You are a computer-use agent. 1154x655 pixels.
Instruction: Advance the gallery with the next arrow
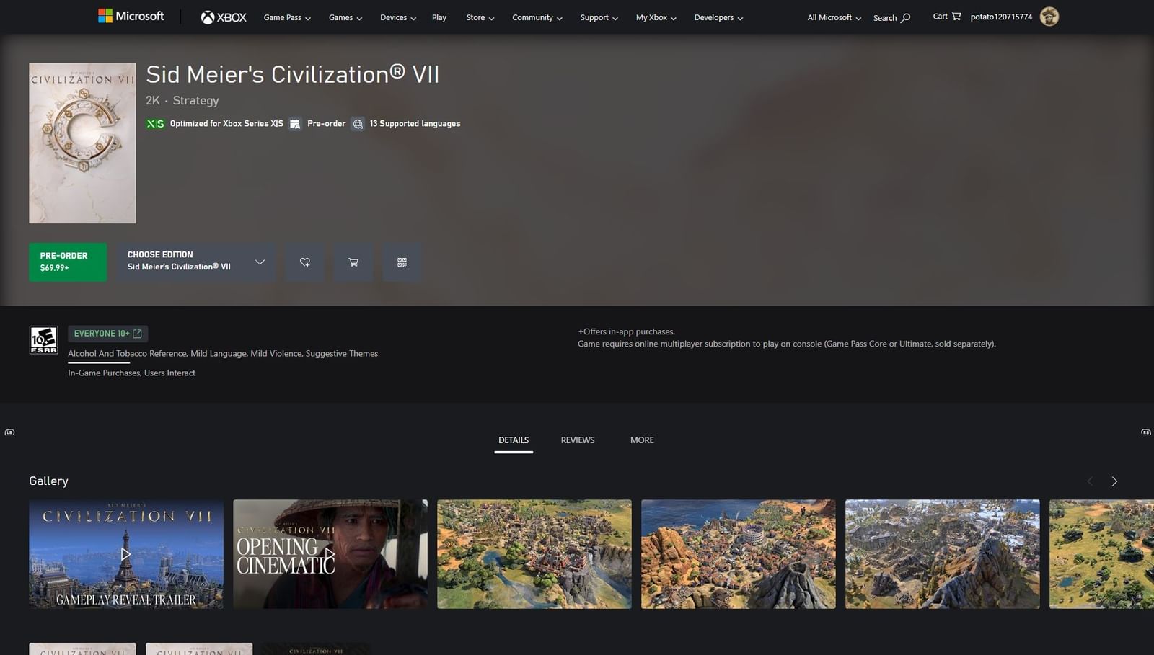[1114, 481]
